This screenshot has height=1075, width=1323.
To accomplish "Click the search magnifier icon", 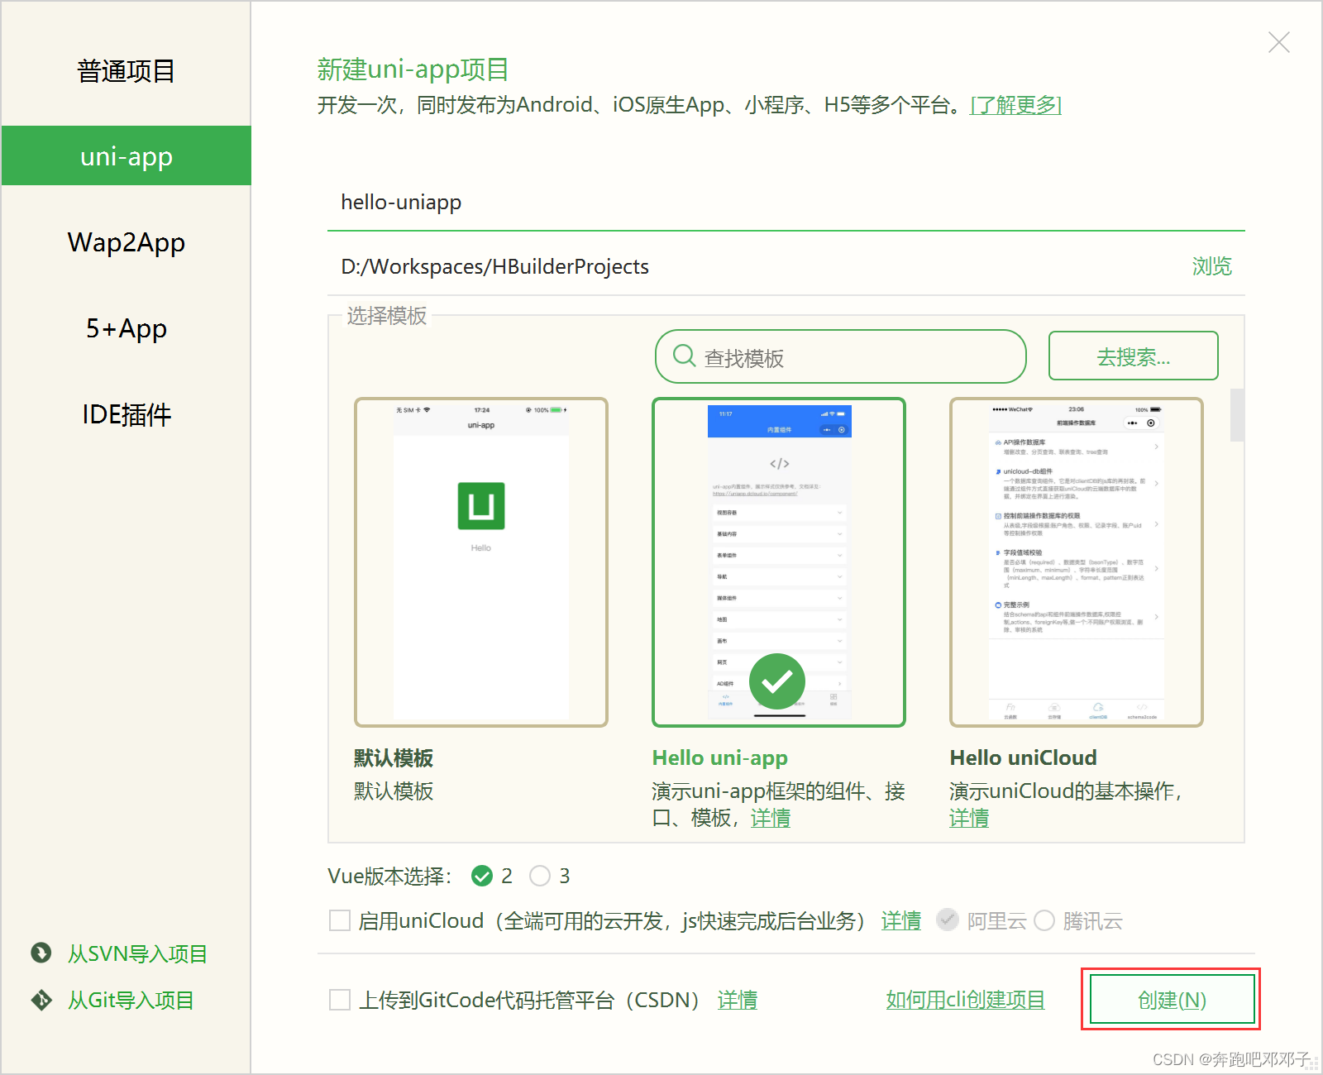I will (684, 356).
